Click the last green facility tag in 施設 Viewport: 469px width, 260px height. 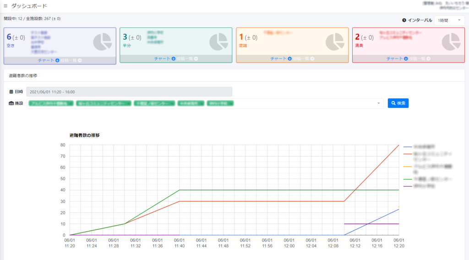pyautogui.click(x=220, y=103)
